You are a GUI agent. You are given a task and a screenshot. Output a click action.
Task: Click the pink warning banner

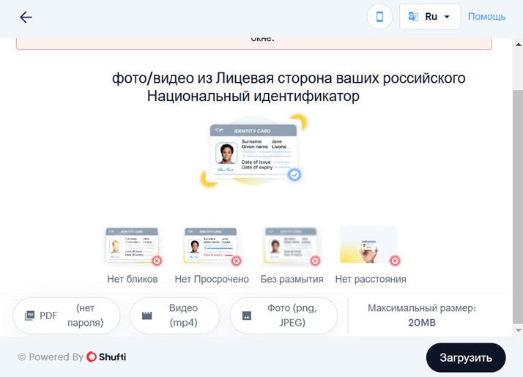click(x=254, y=43)
